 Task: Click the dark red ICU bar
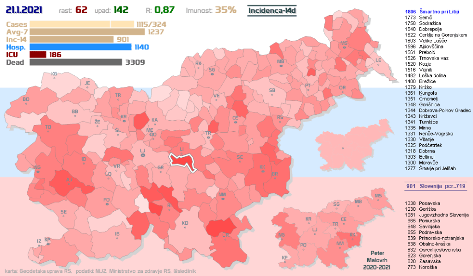37,55
